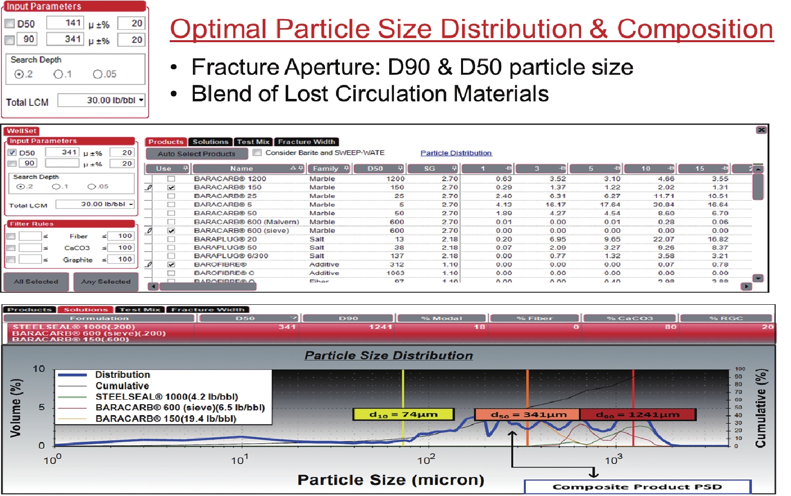
Task: Open the Products tab above the Formulation grid
Action: [30, 309]
